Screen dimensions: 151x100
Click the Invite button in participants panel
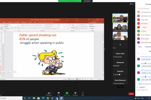[x=140, y=47]
